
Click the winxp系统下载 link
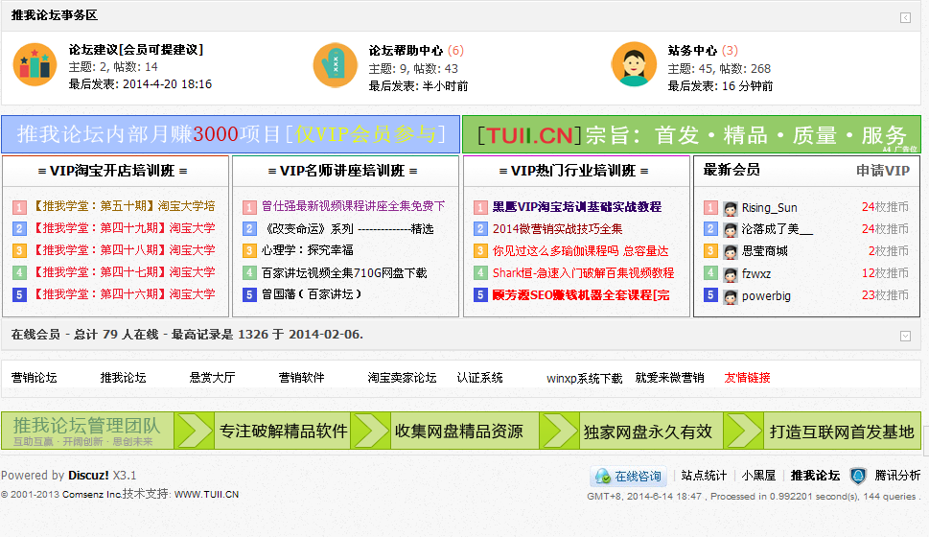(584, 378)
